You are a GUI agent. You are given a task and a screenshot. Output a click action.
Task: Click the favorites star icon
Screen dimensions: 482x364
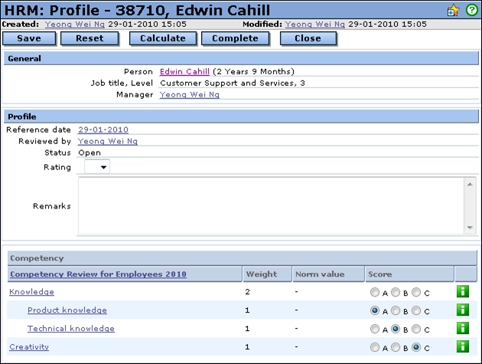pos(453,10)
